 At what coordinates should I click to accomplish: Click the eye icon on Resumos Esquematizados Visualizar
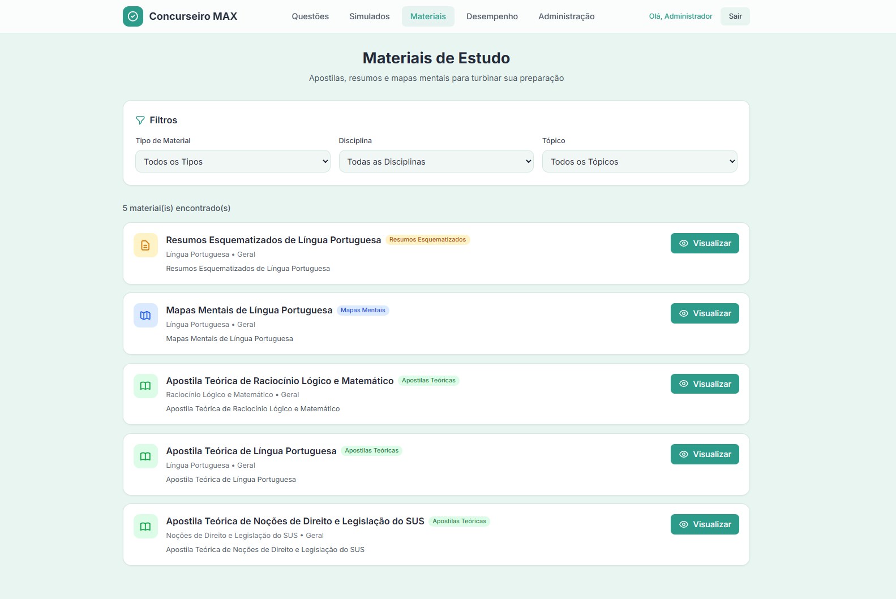[684, 243]
